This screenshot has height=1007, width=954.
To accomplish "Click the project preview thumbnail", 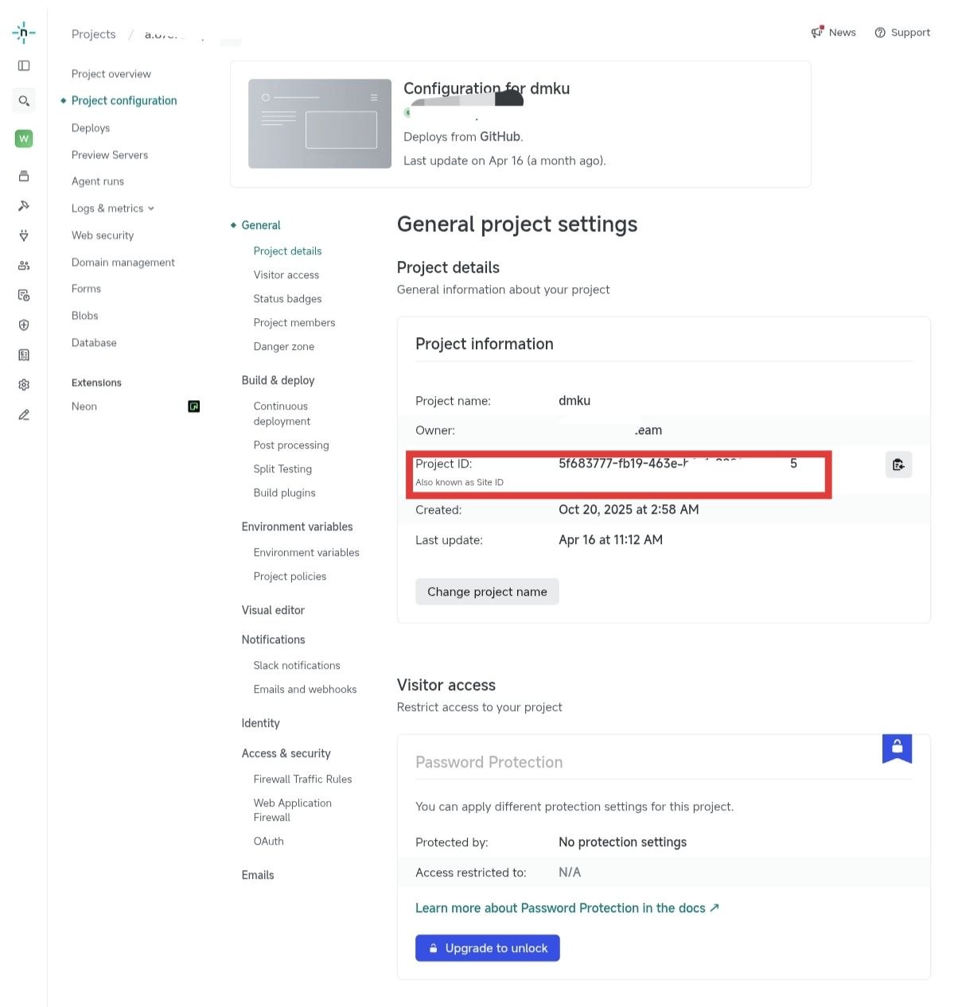I will [320, 123].
